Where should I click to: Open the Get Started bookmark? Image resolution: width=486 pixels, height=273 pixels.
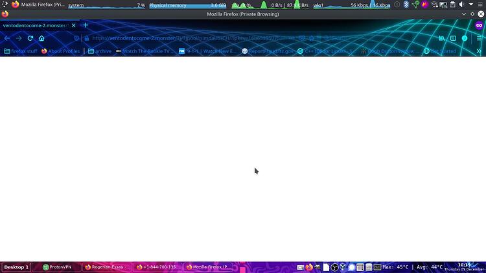pos(440,51)
